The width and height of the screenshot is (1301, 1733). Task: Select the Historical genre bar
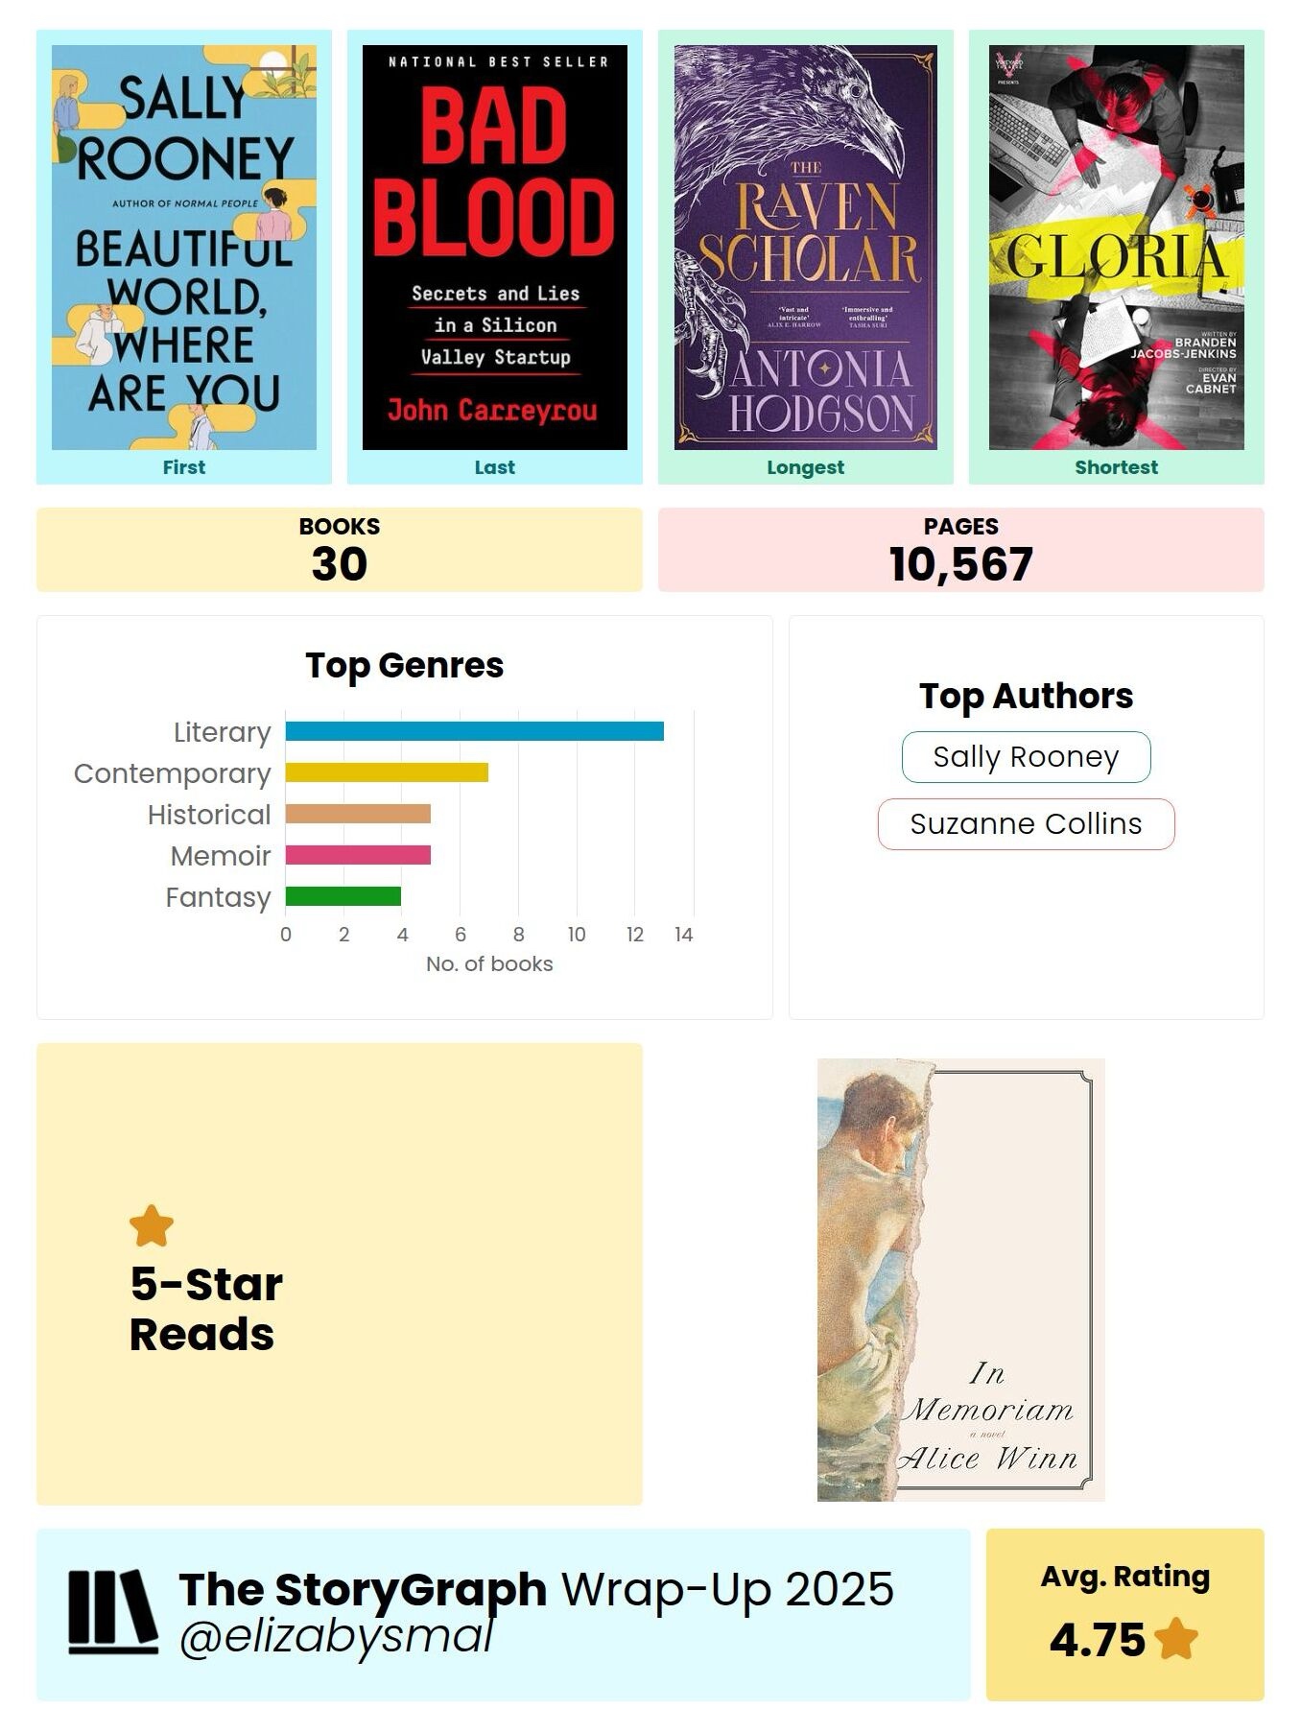point(358,814)
